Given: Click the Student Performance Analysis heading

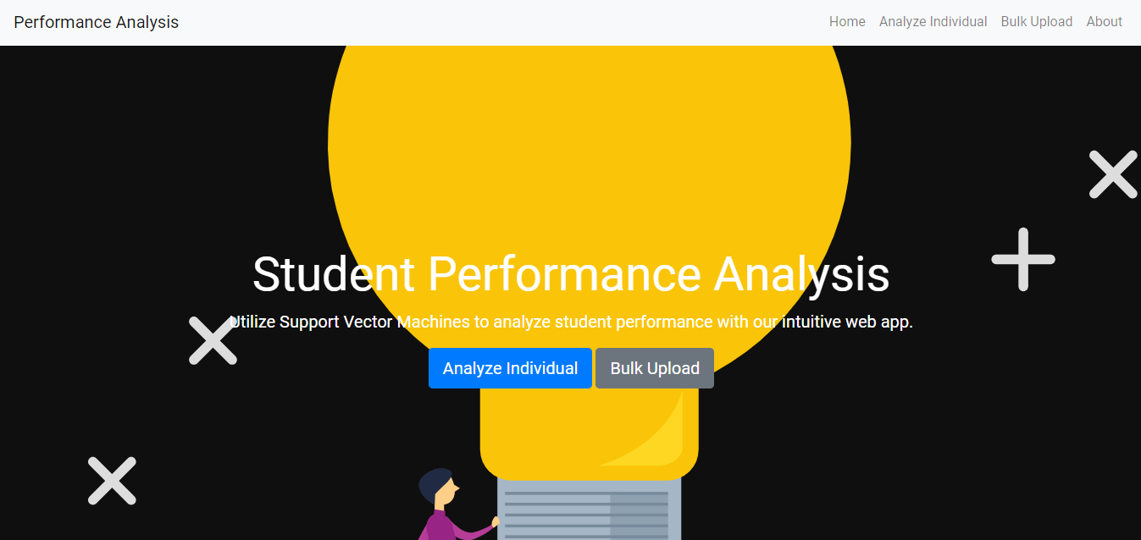Looking at the screenshot, I should (x=571, y=274).
